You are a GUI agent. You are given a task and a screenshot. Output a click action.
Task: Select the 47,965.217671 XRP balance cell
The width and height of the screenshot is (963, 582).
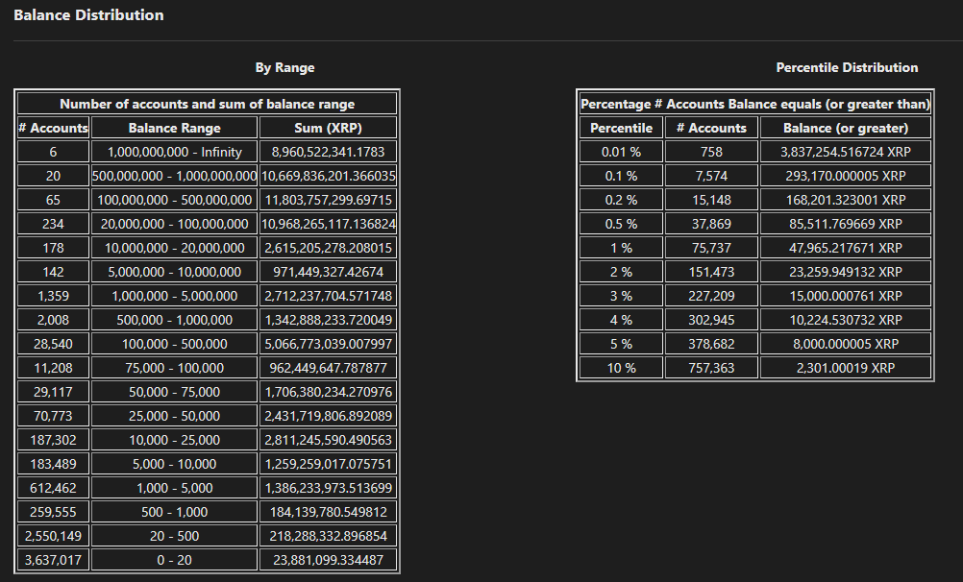(846, 248)
